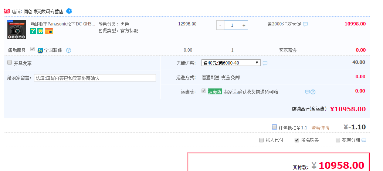Image resolution: width=383 pixels, height=171 pixels.
Task: Click comment icon beside store discount dropdown
Action: [x=265, y=63]
